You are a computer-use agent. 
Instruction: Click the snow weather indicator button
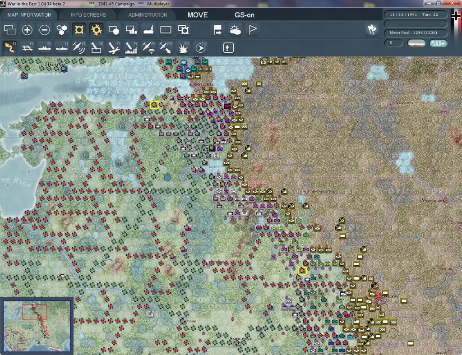438,43
